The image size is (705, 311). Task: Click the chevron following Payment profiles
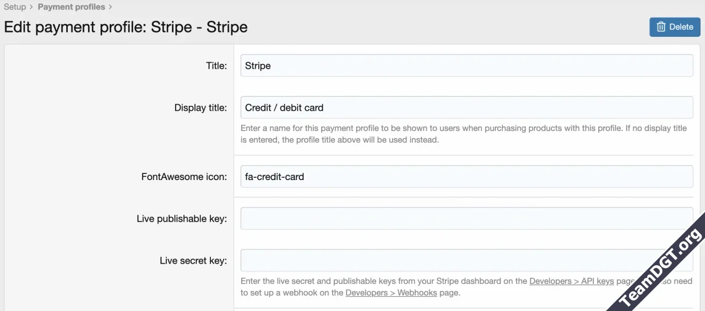pyautogui.click(x=110, y=7)
